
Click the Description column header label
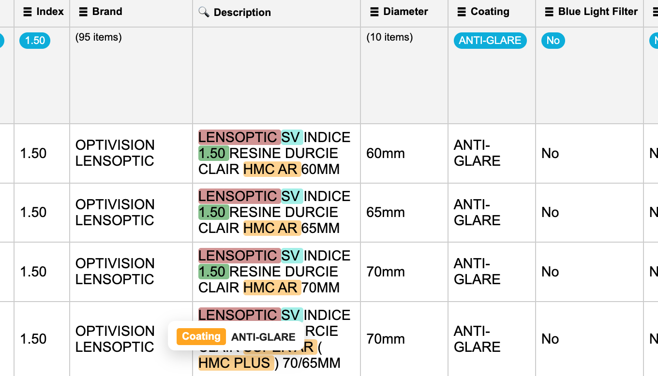[242, 12]
